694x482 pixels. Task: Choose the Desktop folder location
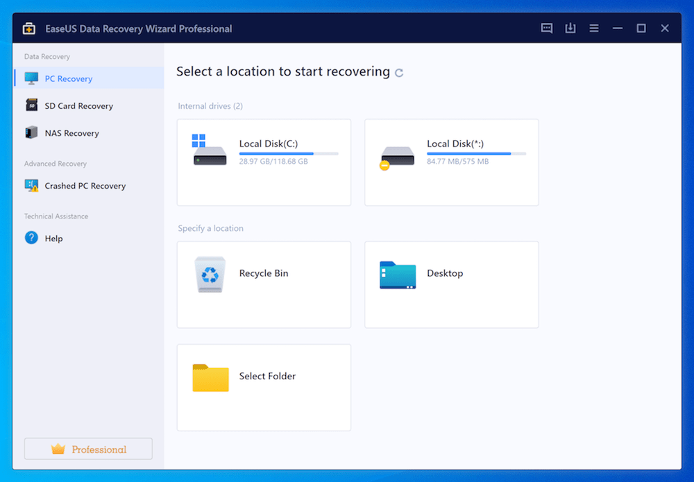pos(398,275)
